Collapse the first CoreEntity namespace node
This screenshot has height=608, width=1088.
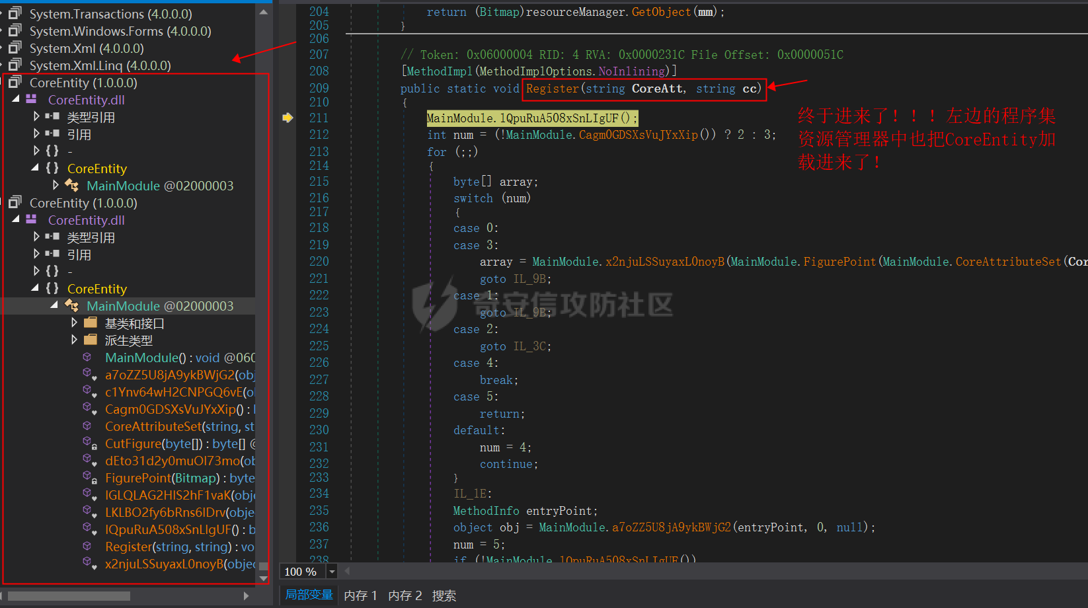pos(35,167)
